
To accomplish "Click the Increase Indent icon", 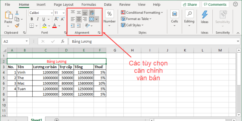I will coord(79,26).
